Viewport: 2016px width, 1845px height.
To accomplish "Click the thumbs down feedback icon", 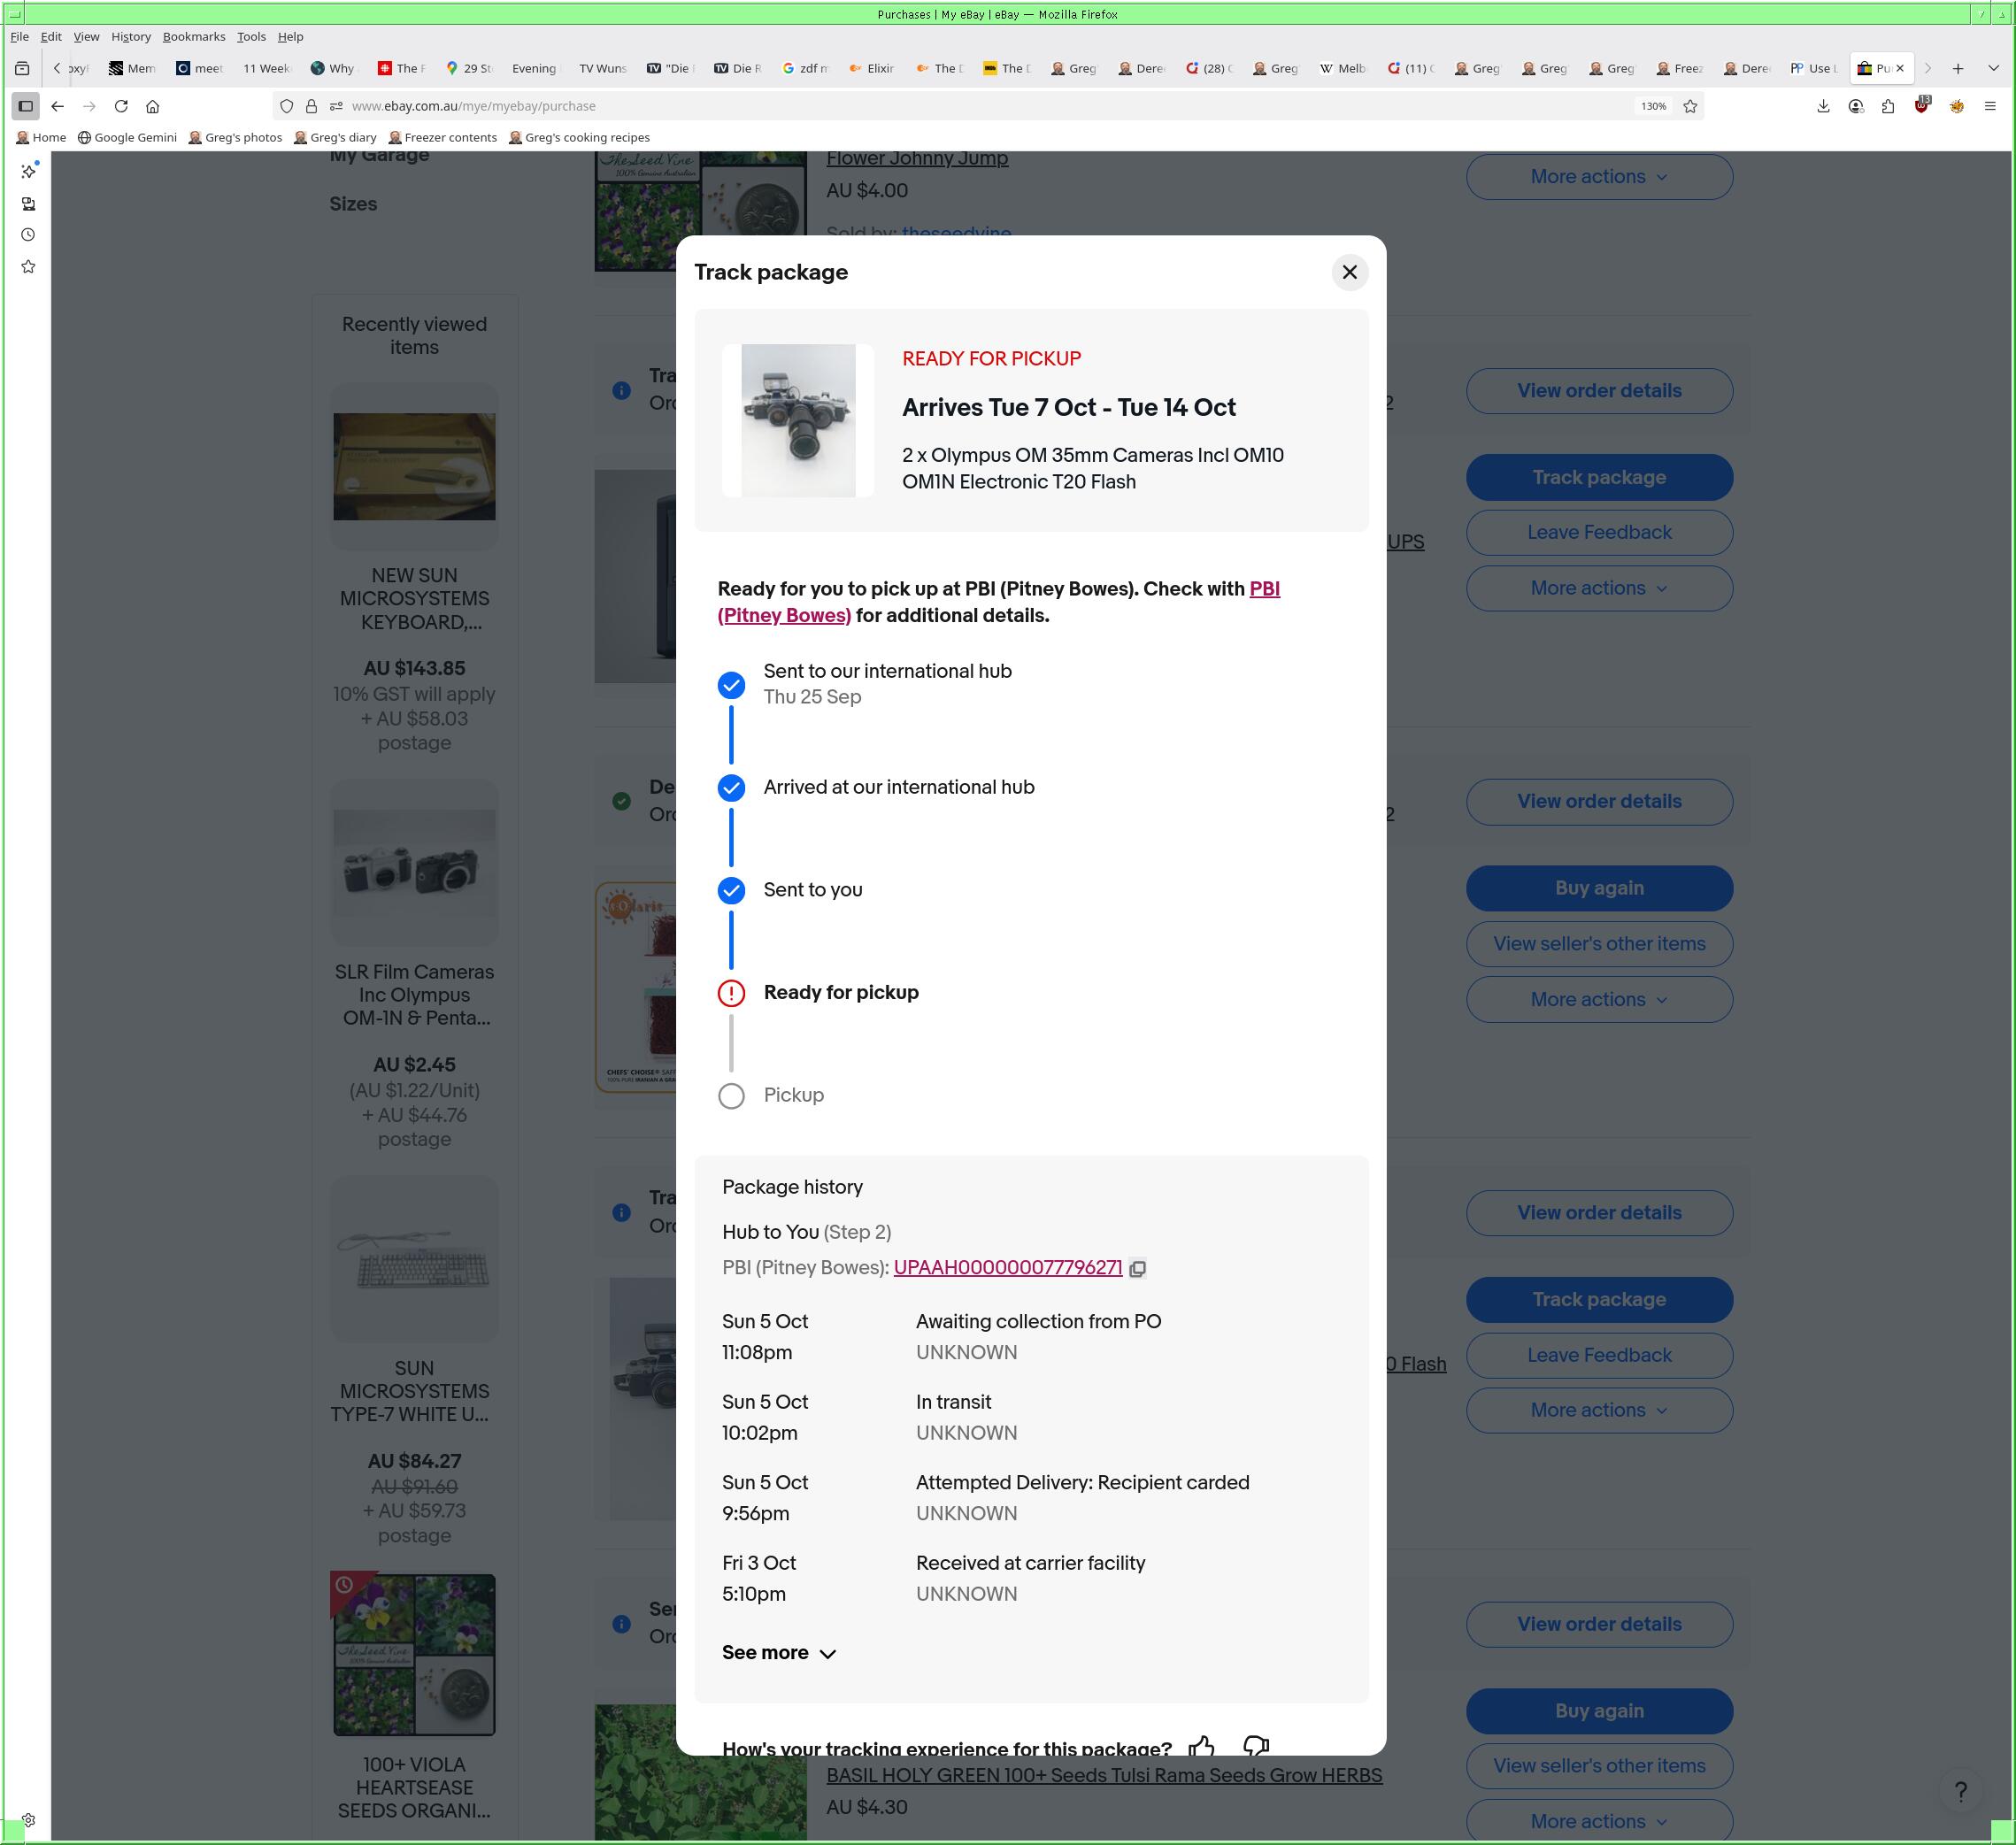I will coord(1255,1746).
